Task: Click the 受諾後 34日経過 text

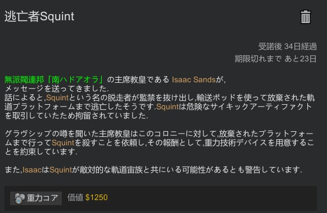Action: pos(288,46)
